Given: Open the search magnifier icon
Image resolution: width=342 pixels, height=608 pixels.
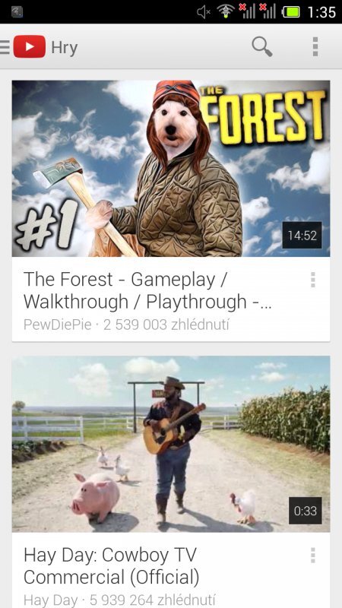Looking at the screenshot, I should (x=262, y=47).
